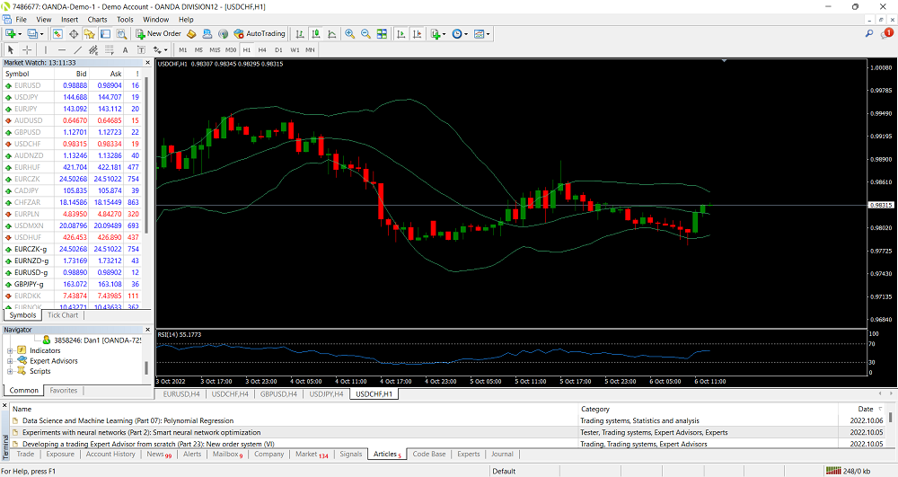Open the templates dropdown arrow

(488, 34)
